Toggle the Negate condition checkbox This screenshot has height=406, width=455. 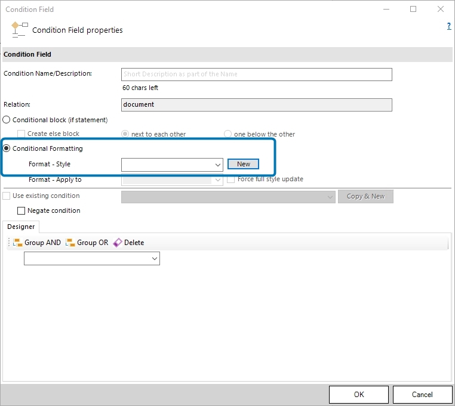(x=21, y=210)
